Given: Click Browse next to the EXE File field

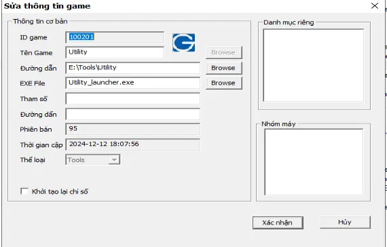Looking at the screenshot, I should point(223,83).
